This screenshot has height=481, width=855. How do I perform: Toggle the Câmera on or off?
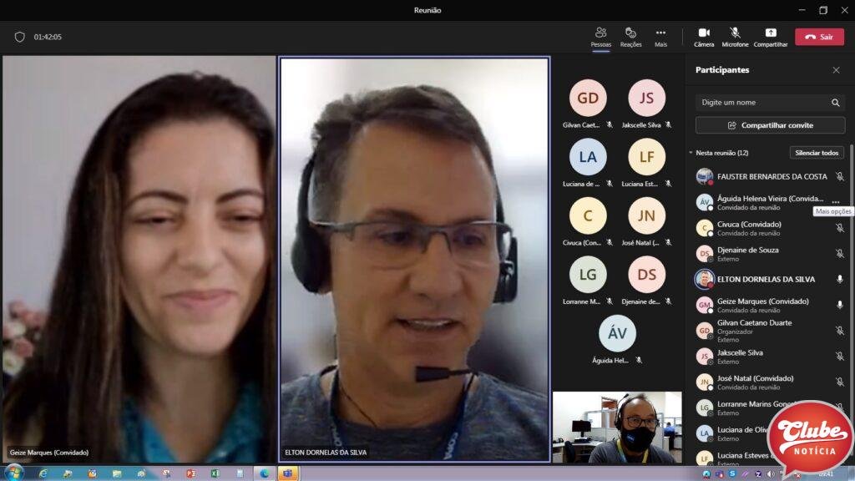coord(704,36)
